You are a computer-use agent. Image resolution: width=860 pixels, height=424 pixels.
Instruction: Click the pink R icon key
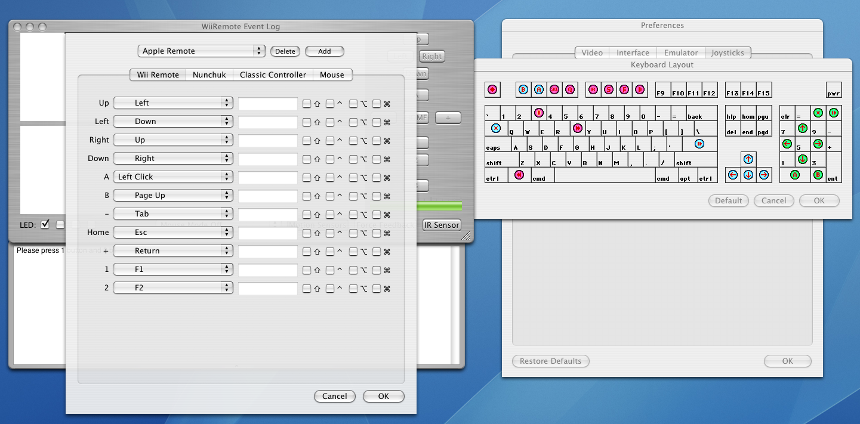(x=593, y=89)
